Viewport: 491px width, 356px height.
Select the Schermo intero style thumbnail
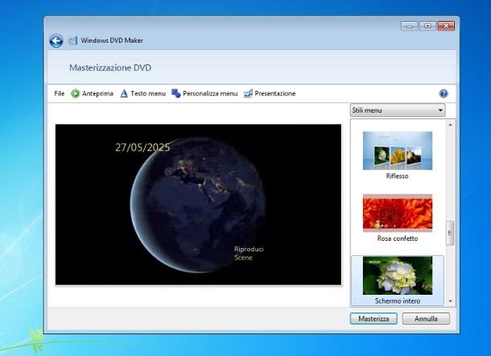pyautogui.click(x=398, y=275)
